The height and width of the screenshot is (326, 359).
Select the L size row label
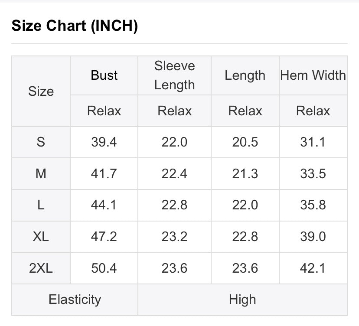pos(41,205)
